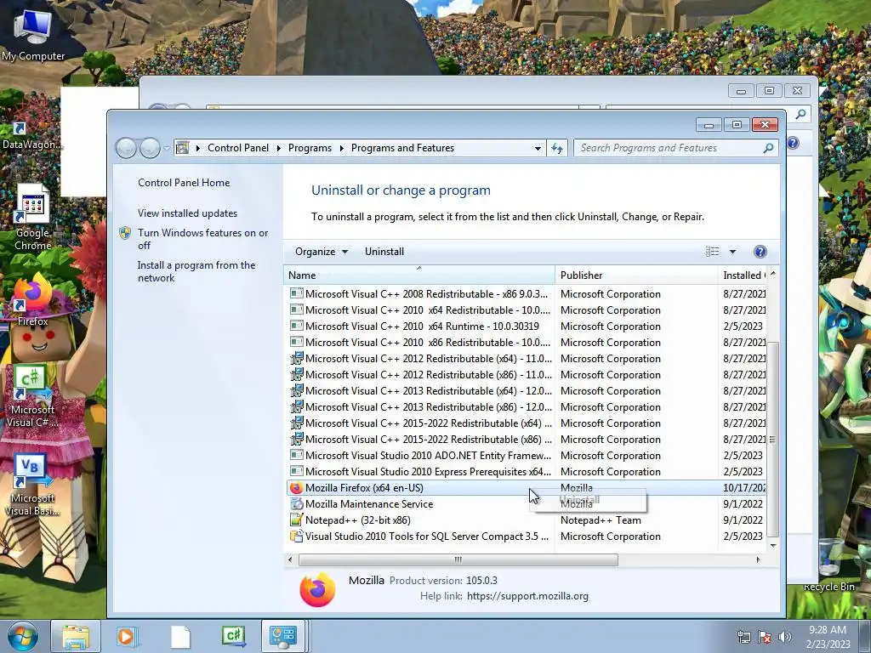The height and width of the screenshot is (653, 871).
Task: Select Visual Studio 2010 Express Prerequisites row
Action: coord(526,471)
